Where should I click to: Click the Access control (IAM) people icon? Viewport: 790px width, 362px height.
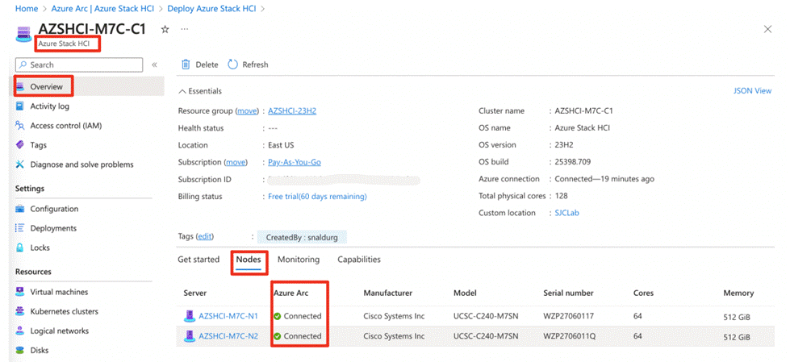pos(20,125)
